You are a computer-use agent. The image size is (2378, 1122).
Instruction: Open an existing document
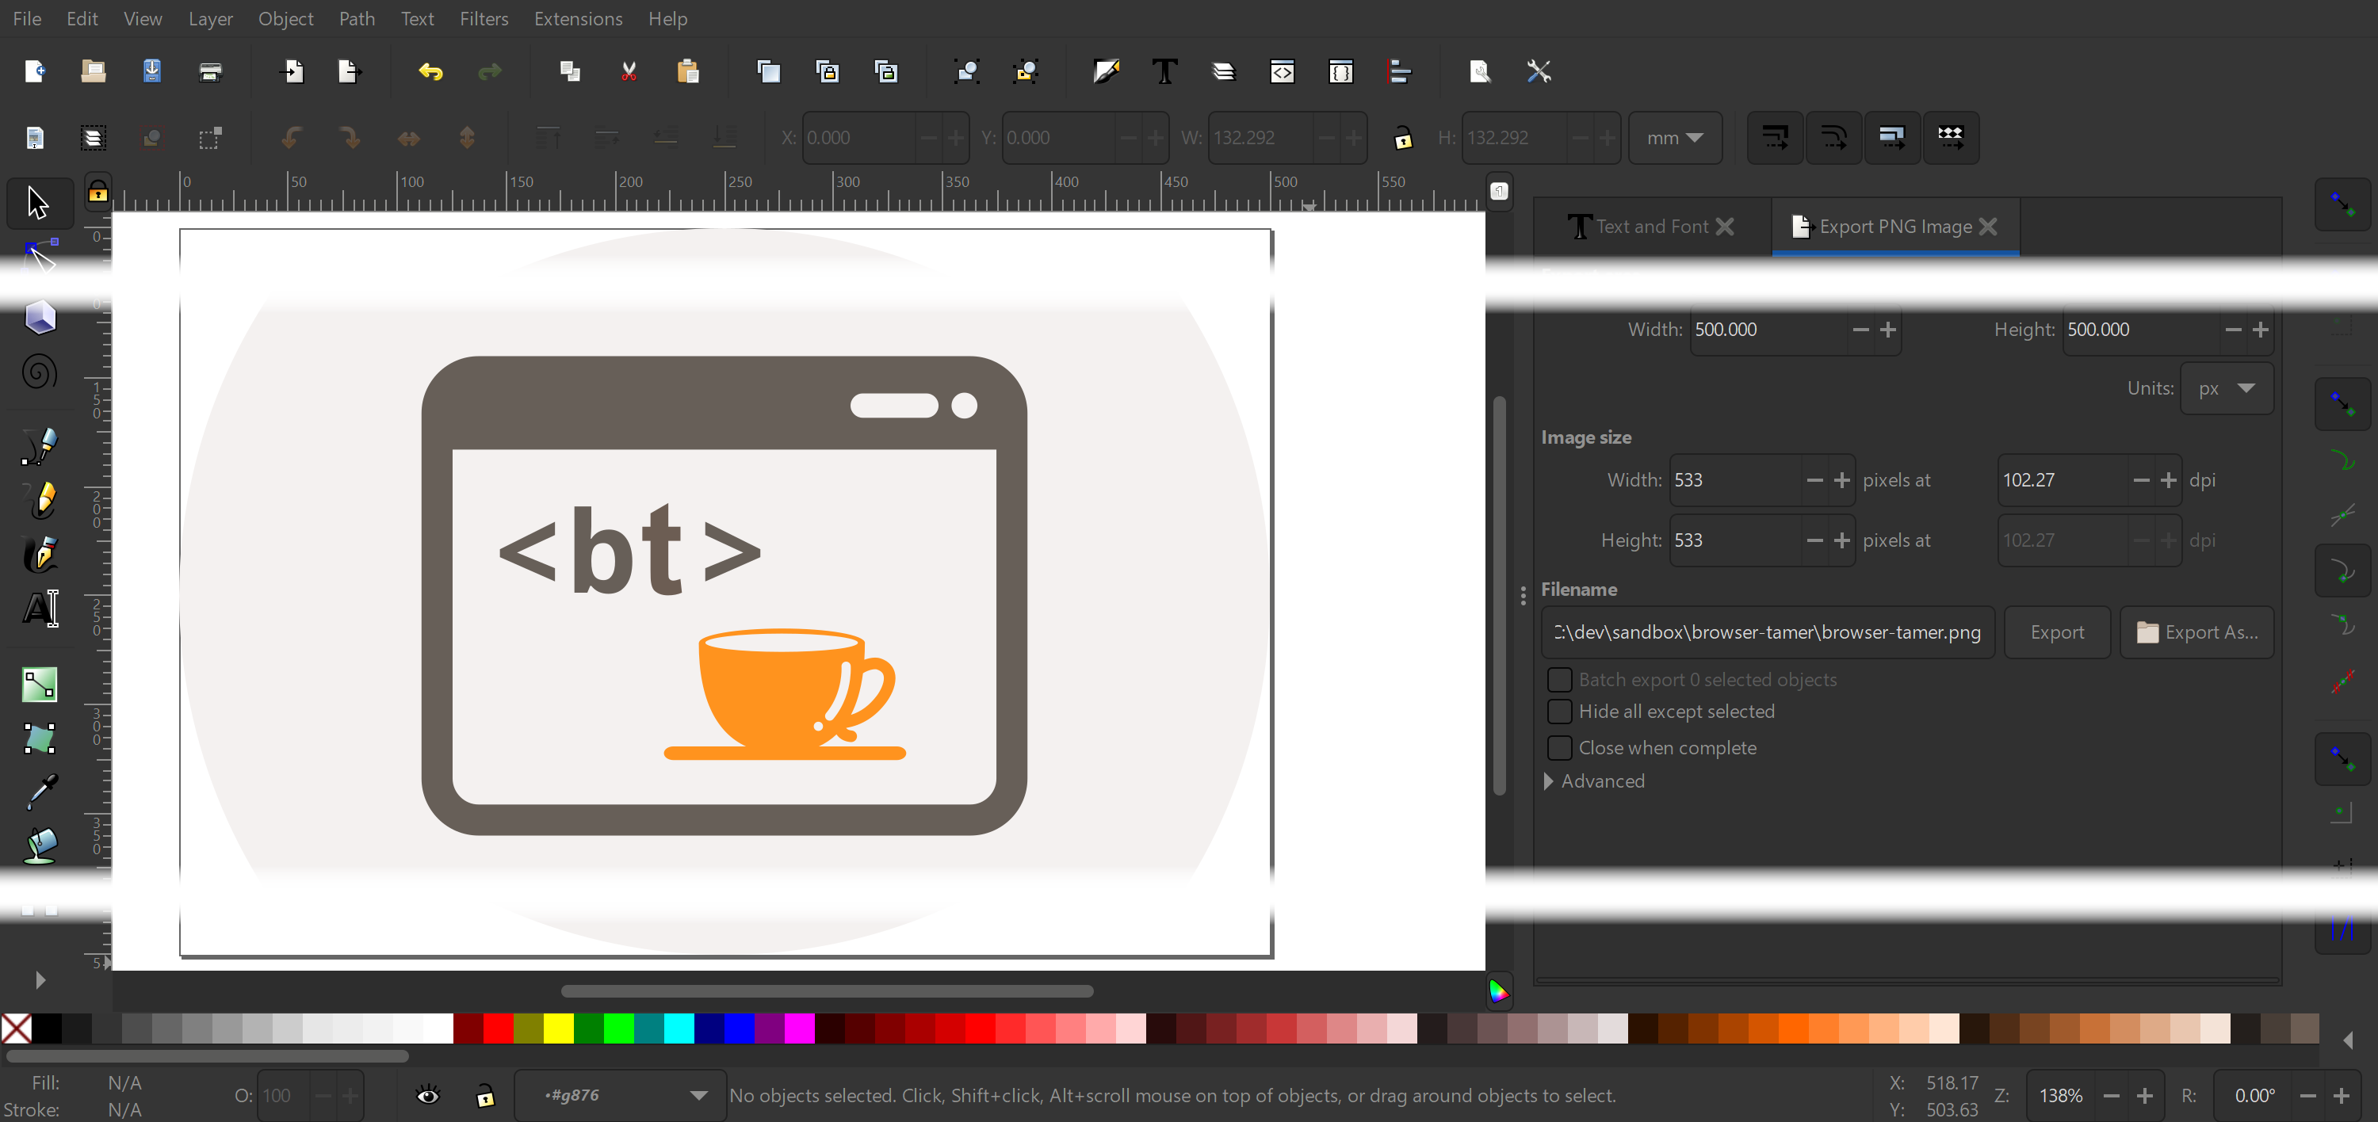click(94, 71)
